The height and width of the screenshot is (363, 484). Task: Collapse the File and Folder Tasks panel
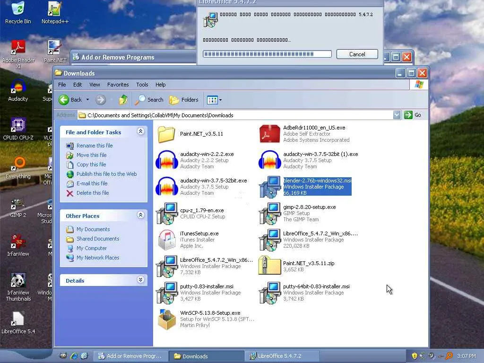click(140, 131)
